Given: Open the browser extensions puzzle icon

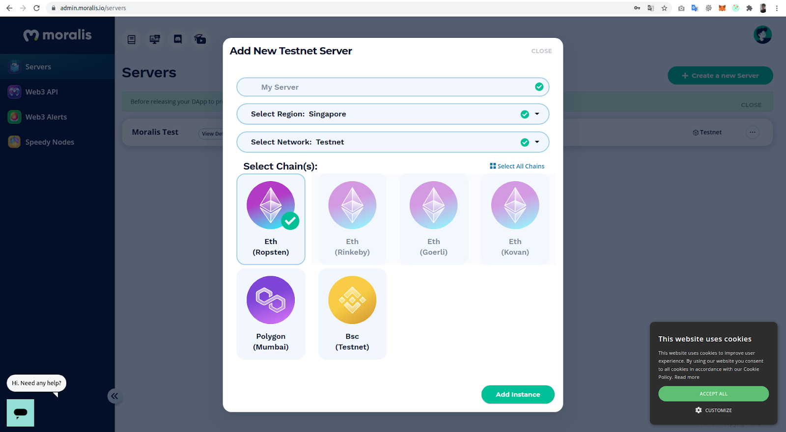Looking at the screenshot, I should pos(749,8).
